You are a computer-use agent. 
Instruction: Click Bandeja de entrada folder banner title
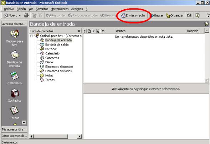coord(52,24)
